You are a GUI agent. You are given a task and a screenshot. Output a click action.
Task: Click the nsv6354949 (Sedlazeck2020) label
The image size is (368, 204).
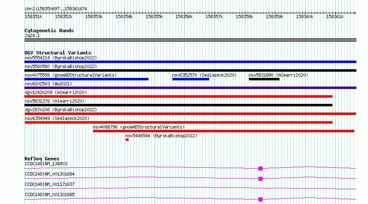57,118
